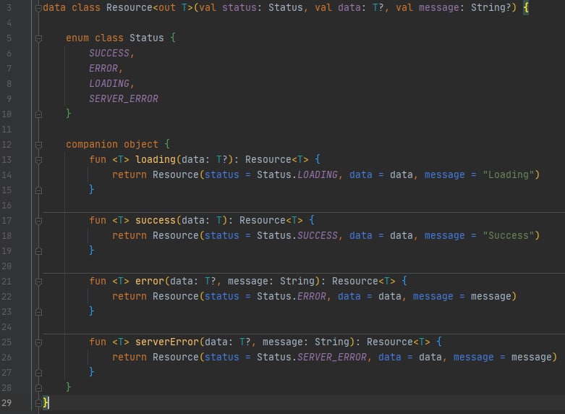Click the highlighted opening brace on line 3
This screenshot has height=414, width=565.
click(526, 7)
